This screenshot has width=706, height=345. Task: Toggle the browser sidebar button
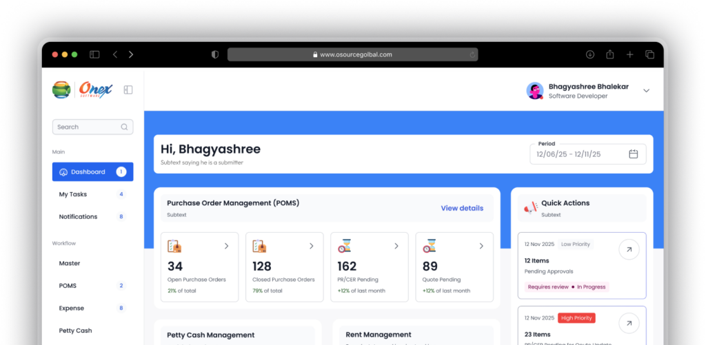(x=94, y=54)
